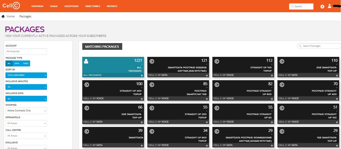Open the user profile icon

pos(329,6)
